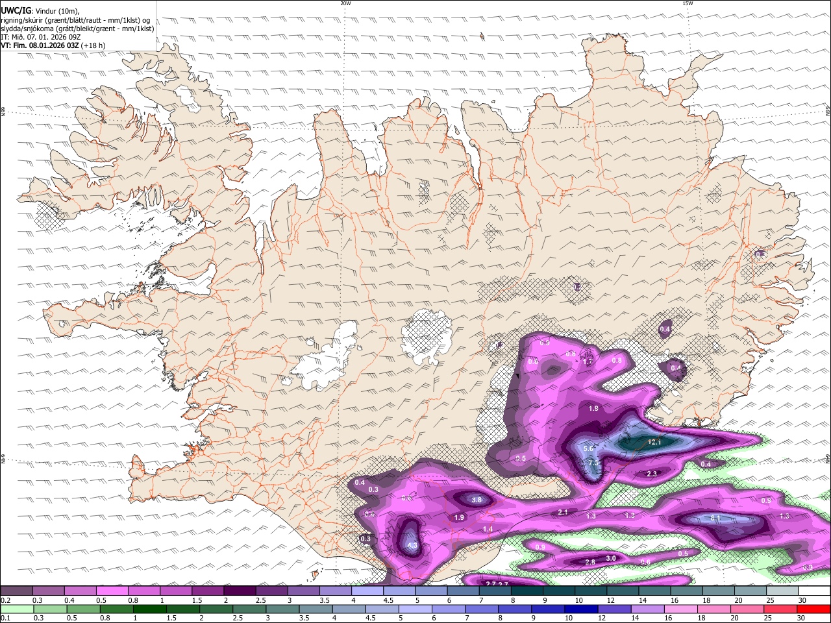
Task: Select bright red lower legend swatch after 30
Action: coord(813,609)
